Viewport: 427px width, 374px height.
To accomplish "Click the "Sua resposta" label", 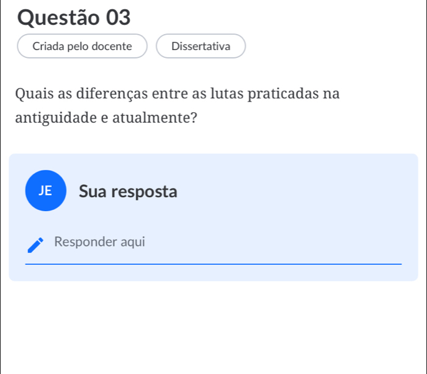I will click(128, 192).
